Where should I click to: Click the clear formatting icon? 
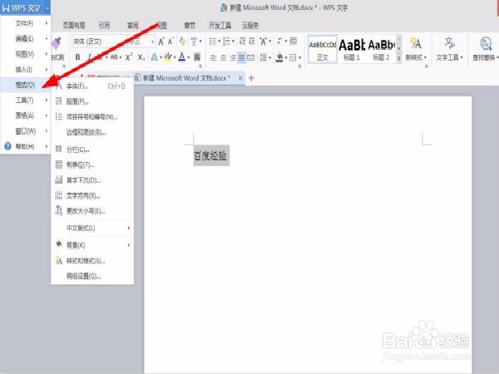click(x=182, y=42)
